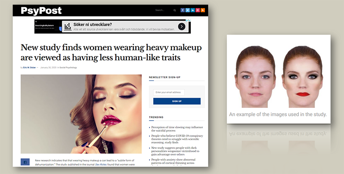344x174 pixels.
Task: Open trending article about COVID-19 conspiracy theories
Action: coord(177,139)
